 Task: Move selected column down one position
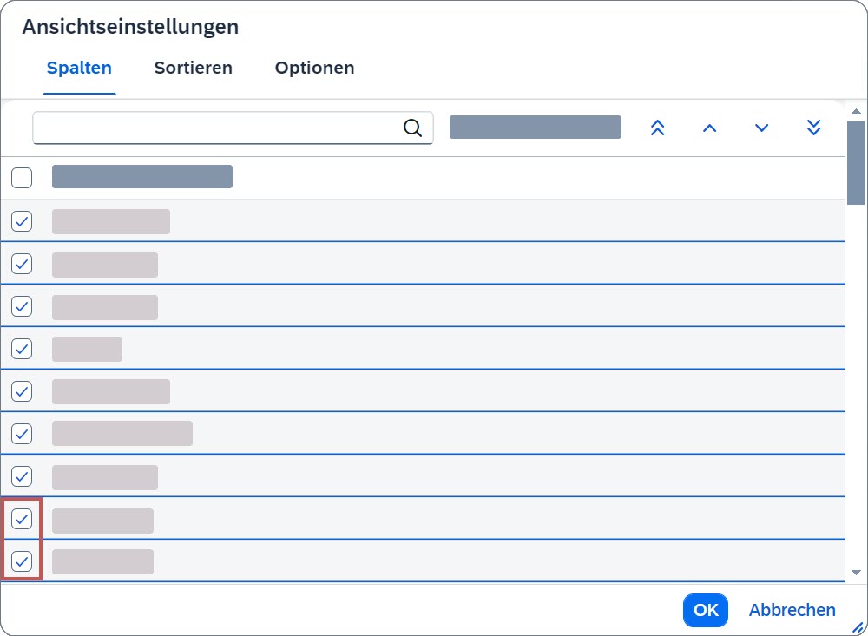[762, 128]
